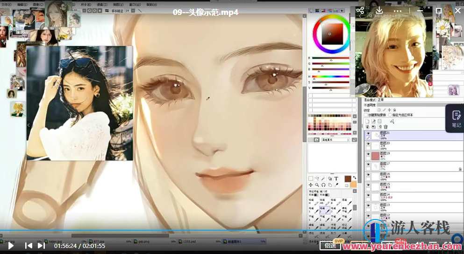Screen dimensions: 464x254
Task: Click the share icon in the video player
Action: (360, 11)
